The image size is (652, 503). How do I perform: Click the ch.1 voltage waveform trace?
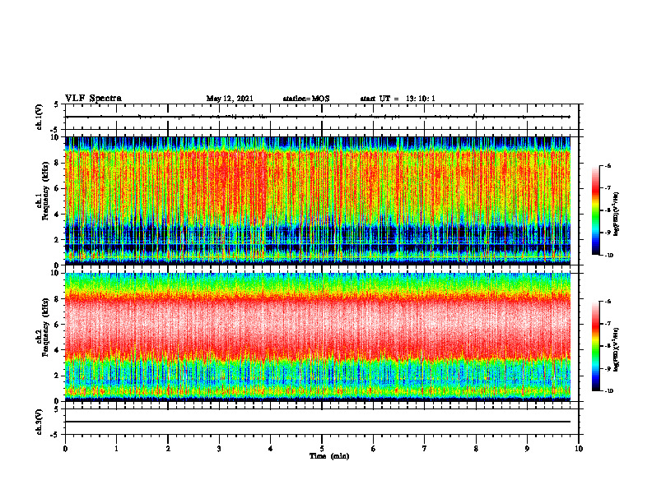tap(318, 117)
